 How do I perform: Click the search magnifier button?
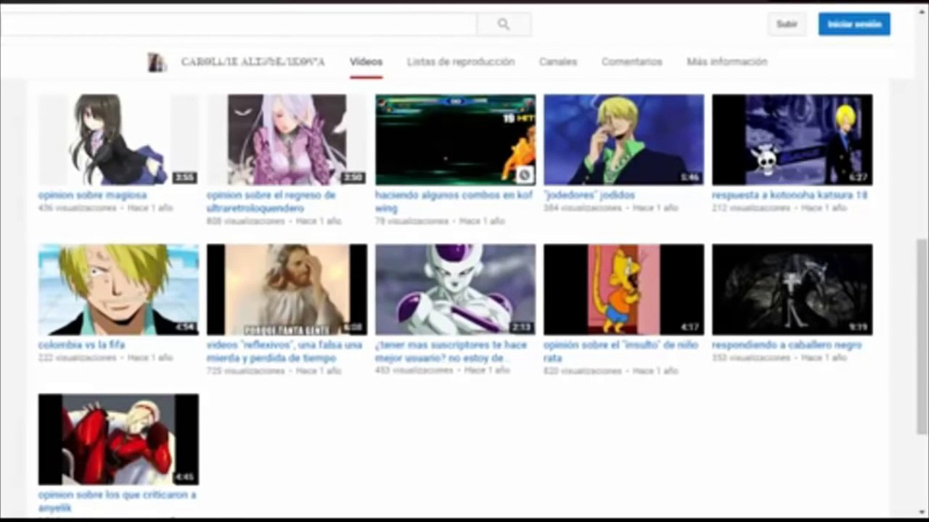click(504, 24)
